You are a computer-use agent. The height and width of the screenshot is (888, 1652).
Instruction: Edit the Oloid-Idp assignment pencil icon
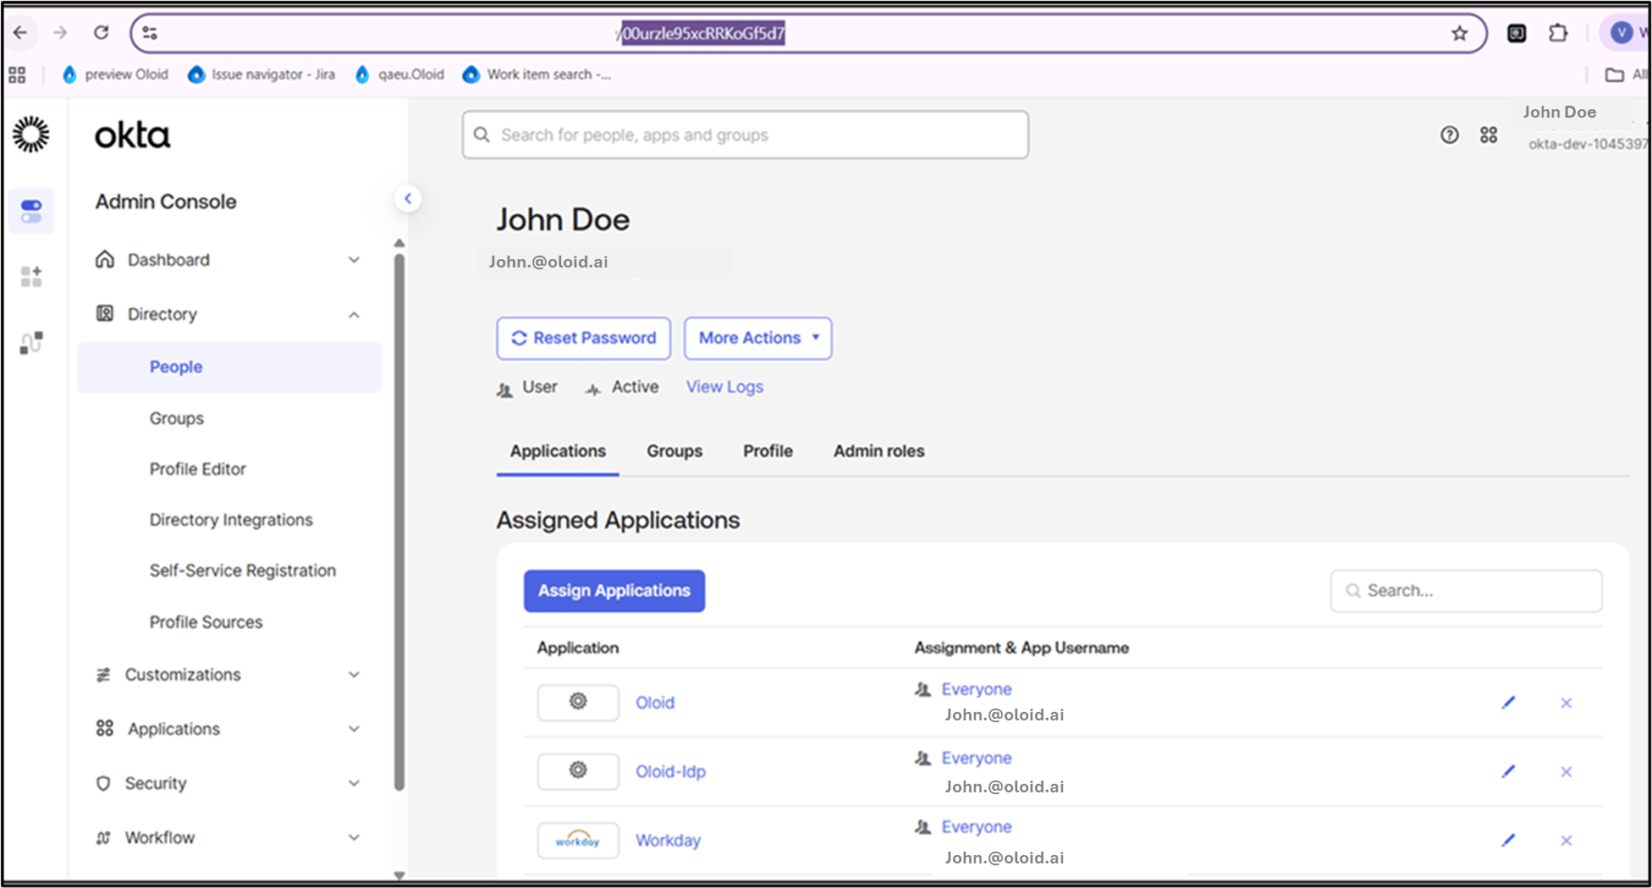coord(1508,771)
